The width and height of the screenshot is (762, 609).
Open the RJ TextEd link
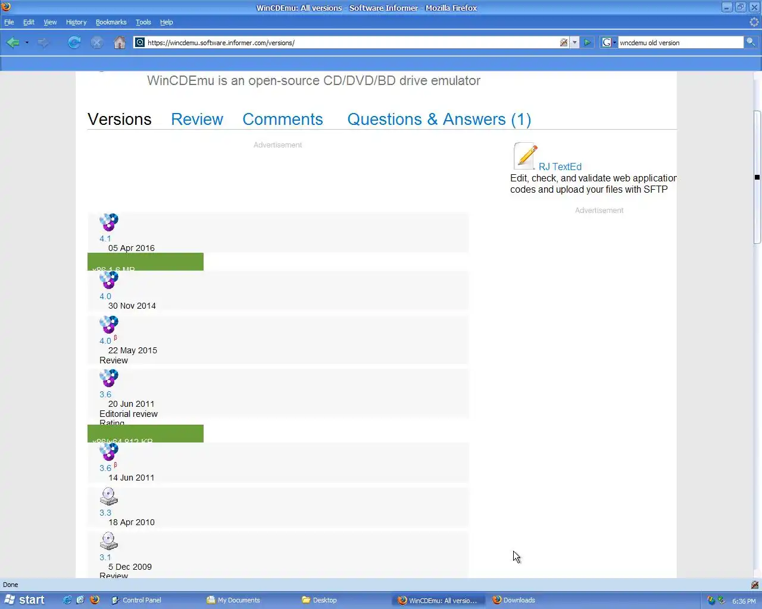(560, 167)
